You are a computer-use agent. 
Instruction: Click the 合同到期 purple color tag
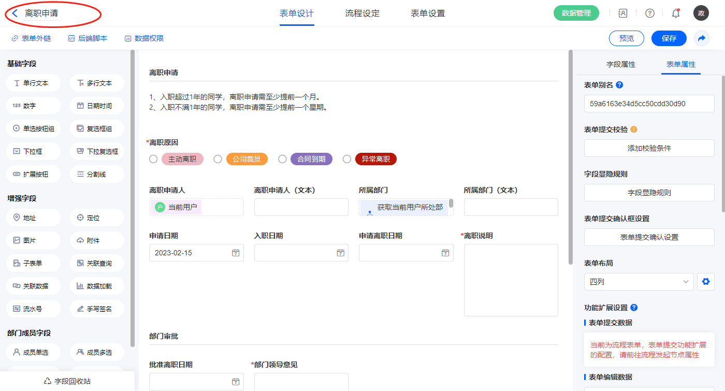311,160
